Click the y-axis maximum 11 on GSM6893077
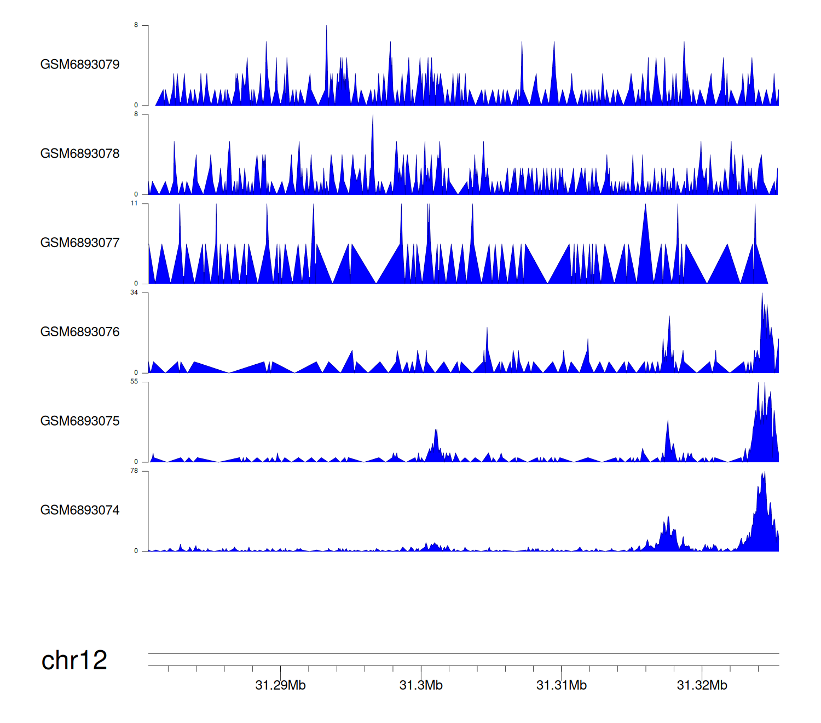The image size is (821, 723). tap(134, 204)
